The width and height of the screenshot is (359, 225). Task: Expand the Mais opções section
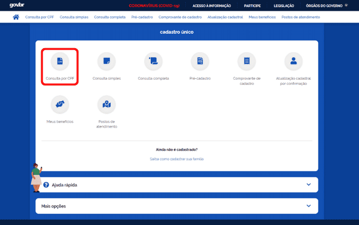[308, 206]
